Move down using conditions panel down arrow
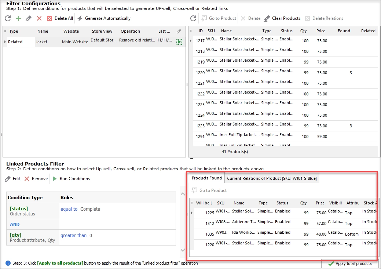Viewport: 381px width, 269px height. (183, 250)
